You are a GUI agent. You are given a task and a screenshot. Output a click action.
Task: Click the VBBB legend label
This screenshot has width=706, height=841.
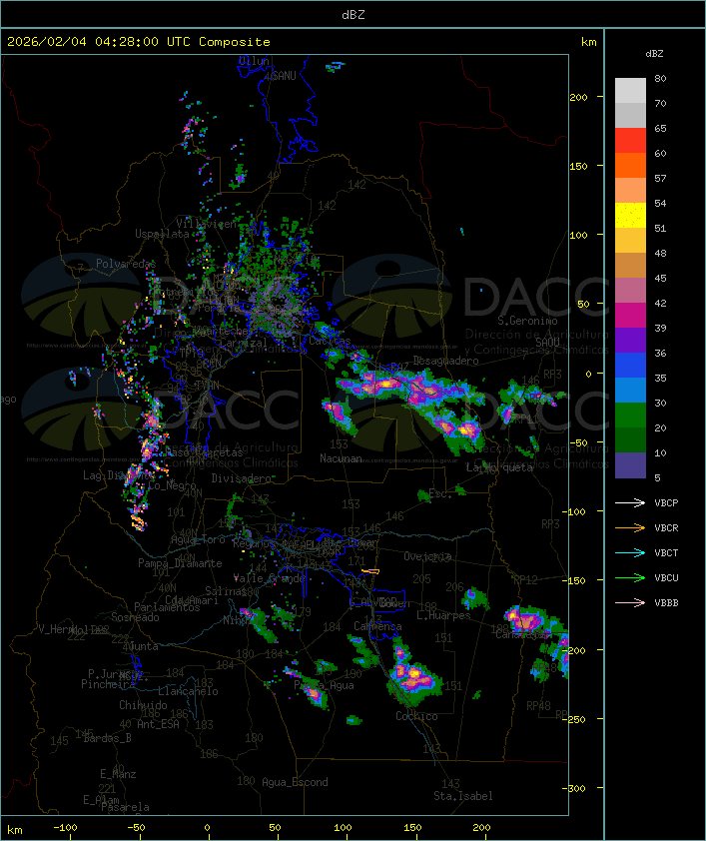[666, 603]
